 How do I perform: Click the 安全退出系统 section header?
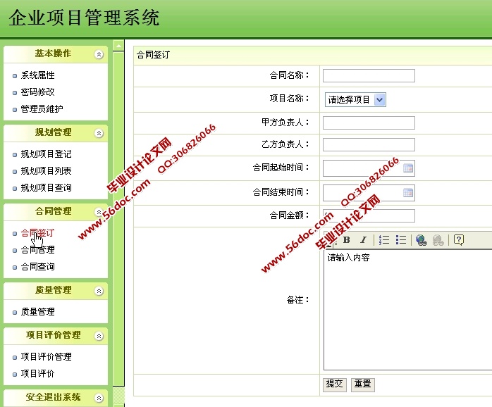(x=56, y=398)
